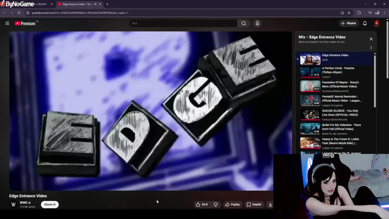The image size is (389, 219).
Task: Open the WWE channel avatar
Action: [x=13, y=204]
